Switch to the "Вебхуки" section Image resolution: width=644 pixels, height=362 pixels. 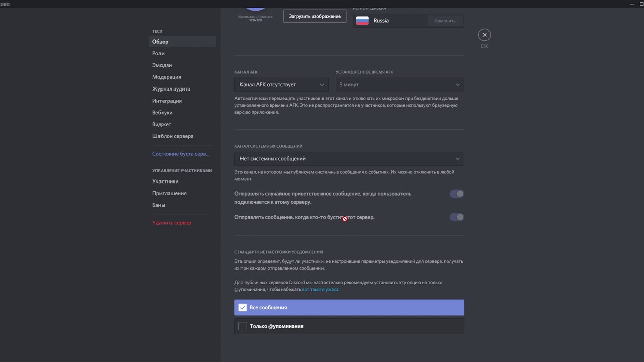click(163, 113)
